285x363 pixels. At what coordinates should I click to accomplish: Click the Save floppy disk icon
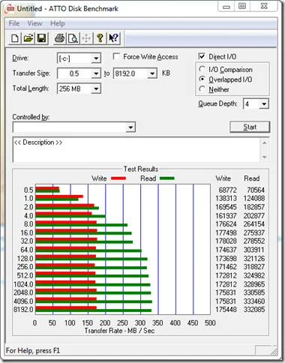point(41,38)
